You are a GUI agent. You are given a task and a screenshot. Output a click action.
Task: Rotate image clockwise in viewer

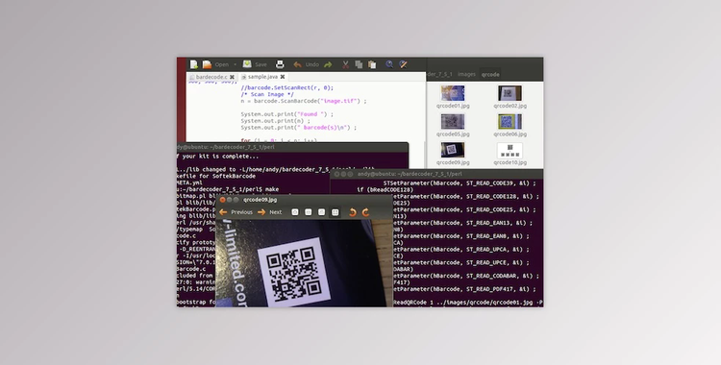[366, 212]
